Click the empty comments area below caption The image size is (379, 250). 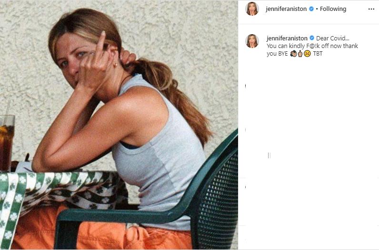point(309,143)
